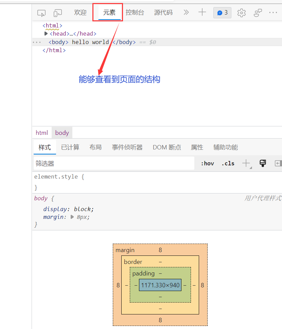This screenshot has height=329, width=282.
Task: Click the right margin value 8 in box model
Action: 202,285
